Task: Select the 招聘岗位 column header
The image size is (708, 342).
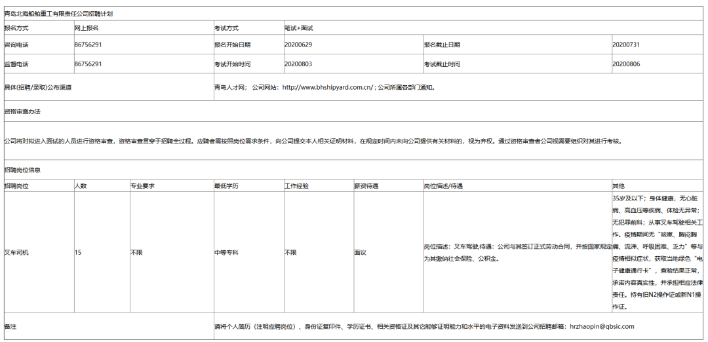Action: (16, 186)
